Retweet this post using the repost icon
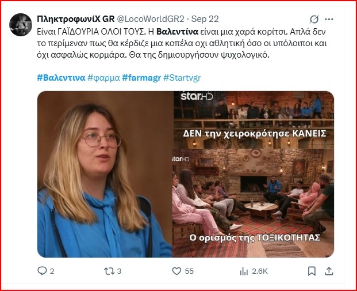This screenshot has height=291, width=357. (x=109, y=271)
